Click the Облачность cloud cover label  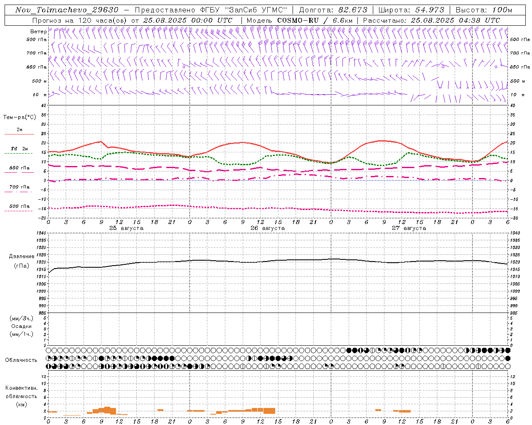click(21, 360)
